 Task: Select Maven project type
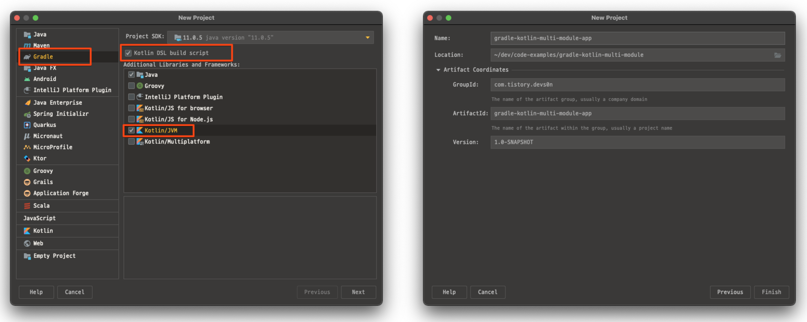pyautogui.click(x=41, y=45)
